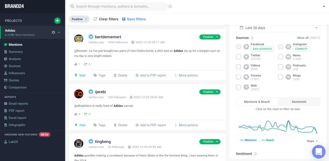Check the Podcasts source filter
Image resolution: width=329 pixels, height=161 pixels.
(x=281, y=67)
